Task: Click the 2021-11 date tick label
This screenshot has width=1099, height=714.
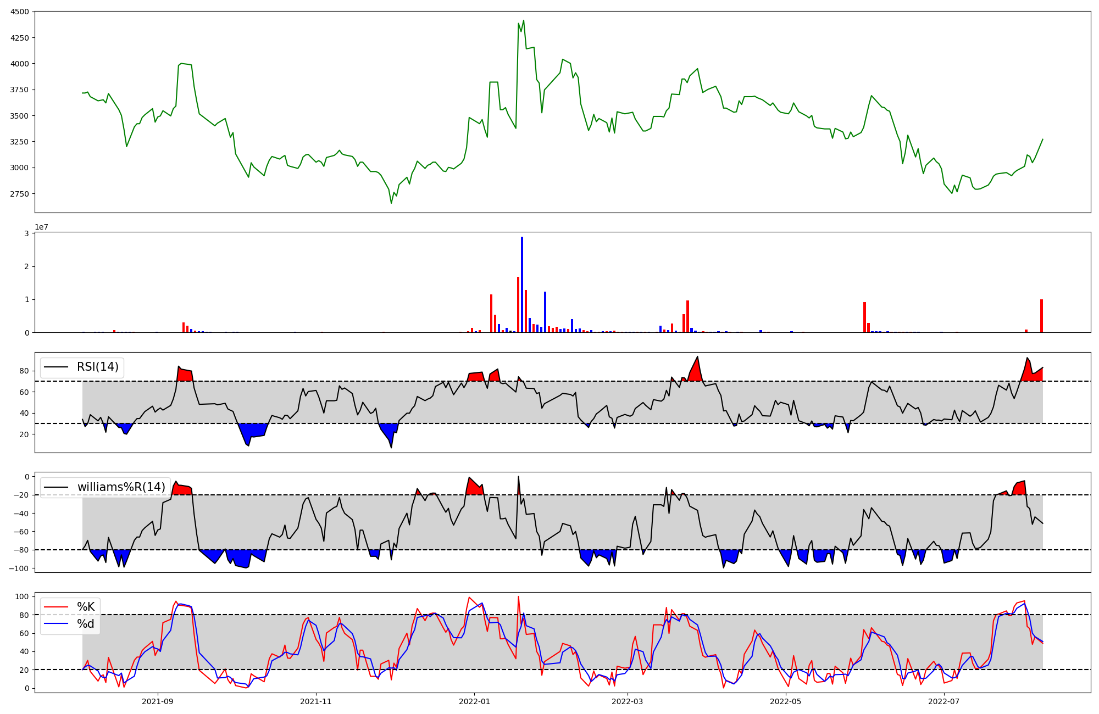Action: (x=316, y=701)
